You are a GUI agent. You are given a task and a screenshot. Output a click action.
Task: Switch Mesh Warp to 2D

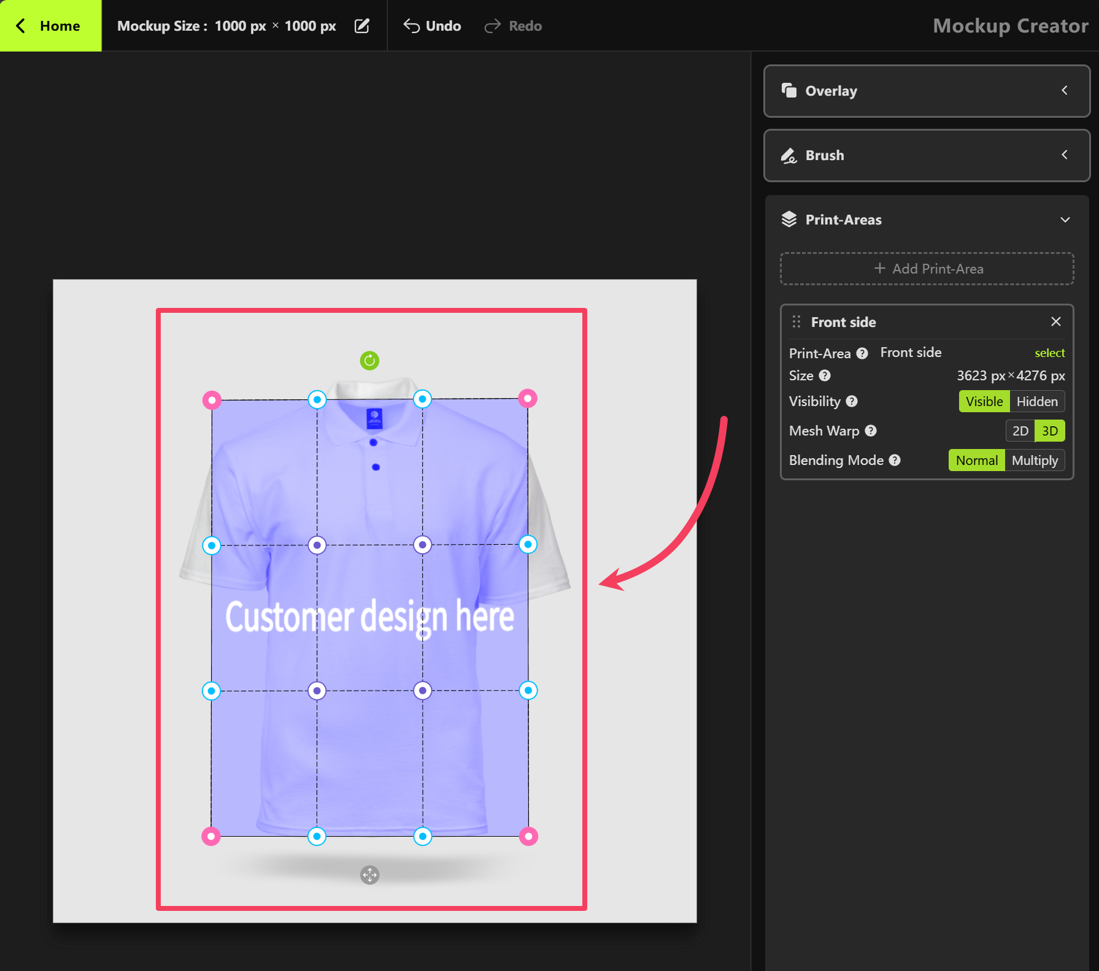coord(1020,431)
